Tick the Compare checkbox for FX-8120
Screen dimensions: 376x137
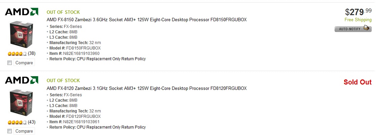(10, 131)
